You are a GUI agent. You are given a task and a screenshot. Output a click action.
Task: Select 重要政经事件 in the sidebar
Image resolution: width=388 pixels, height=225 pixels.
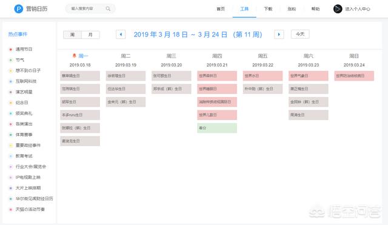[28, 146]
